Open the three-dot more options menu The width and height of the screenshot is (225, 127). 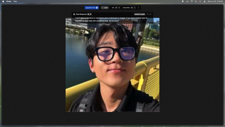pyautogui.click(x=139, y=8)
